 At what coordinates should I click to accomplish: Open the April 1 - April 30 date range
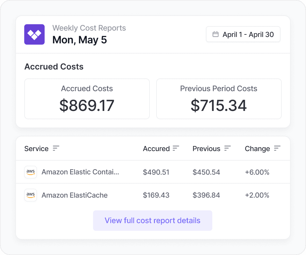(x=243, y=34)
